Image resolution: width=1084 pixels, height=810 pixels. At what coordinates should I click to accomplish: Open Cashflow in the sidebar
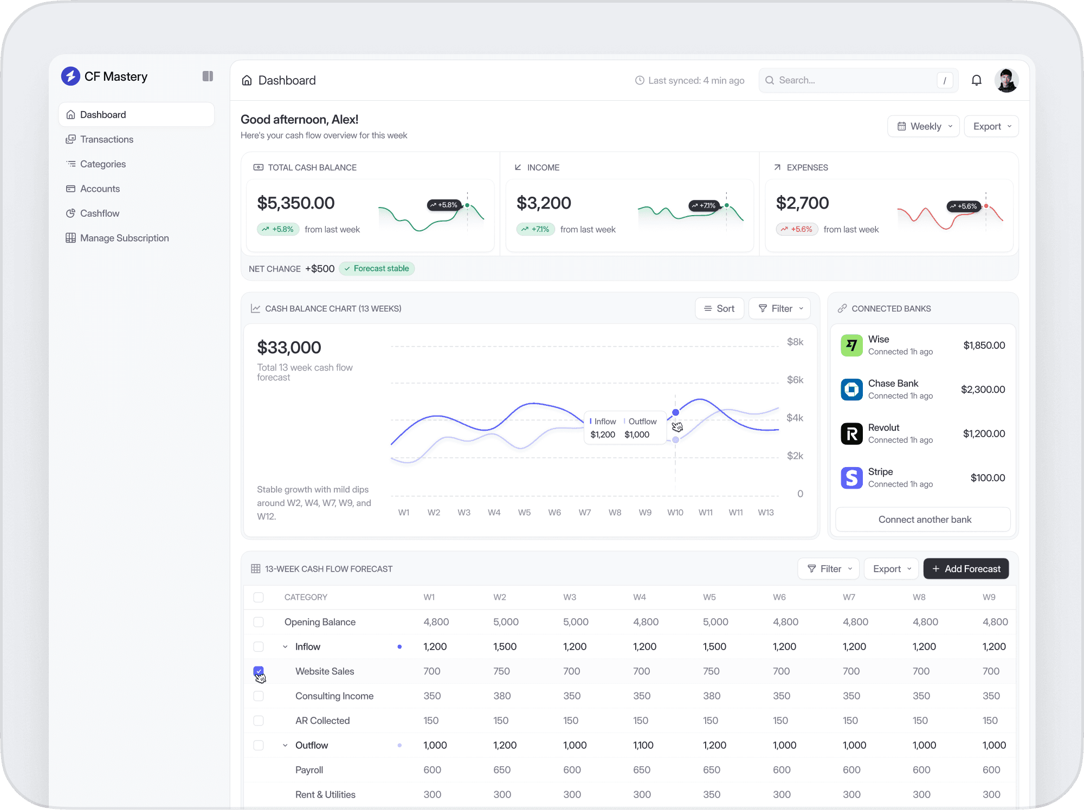click(100, 213)
